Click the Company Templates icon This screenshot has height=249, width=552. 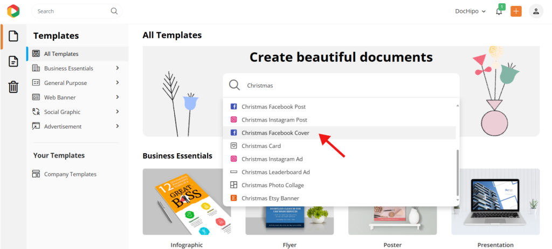pos(36,174)
